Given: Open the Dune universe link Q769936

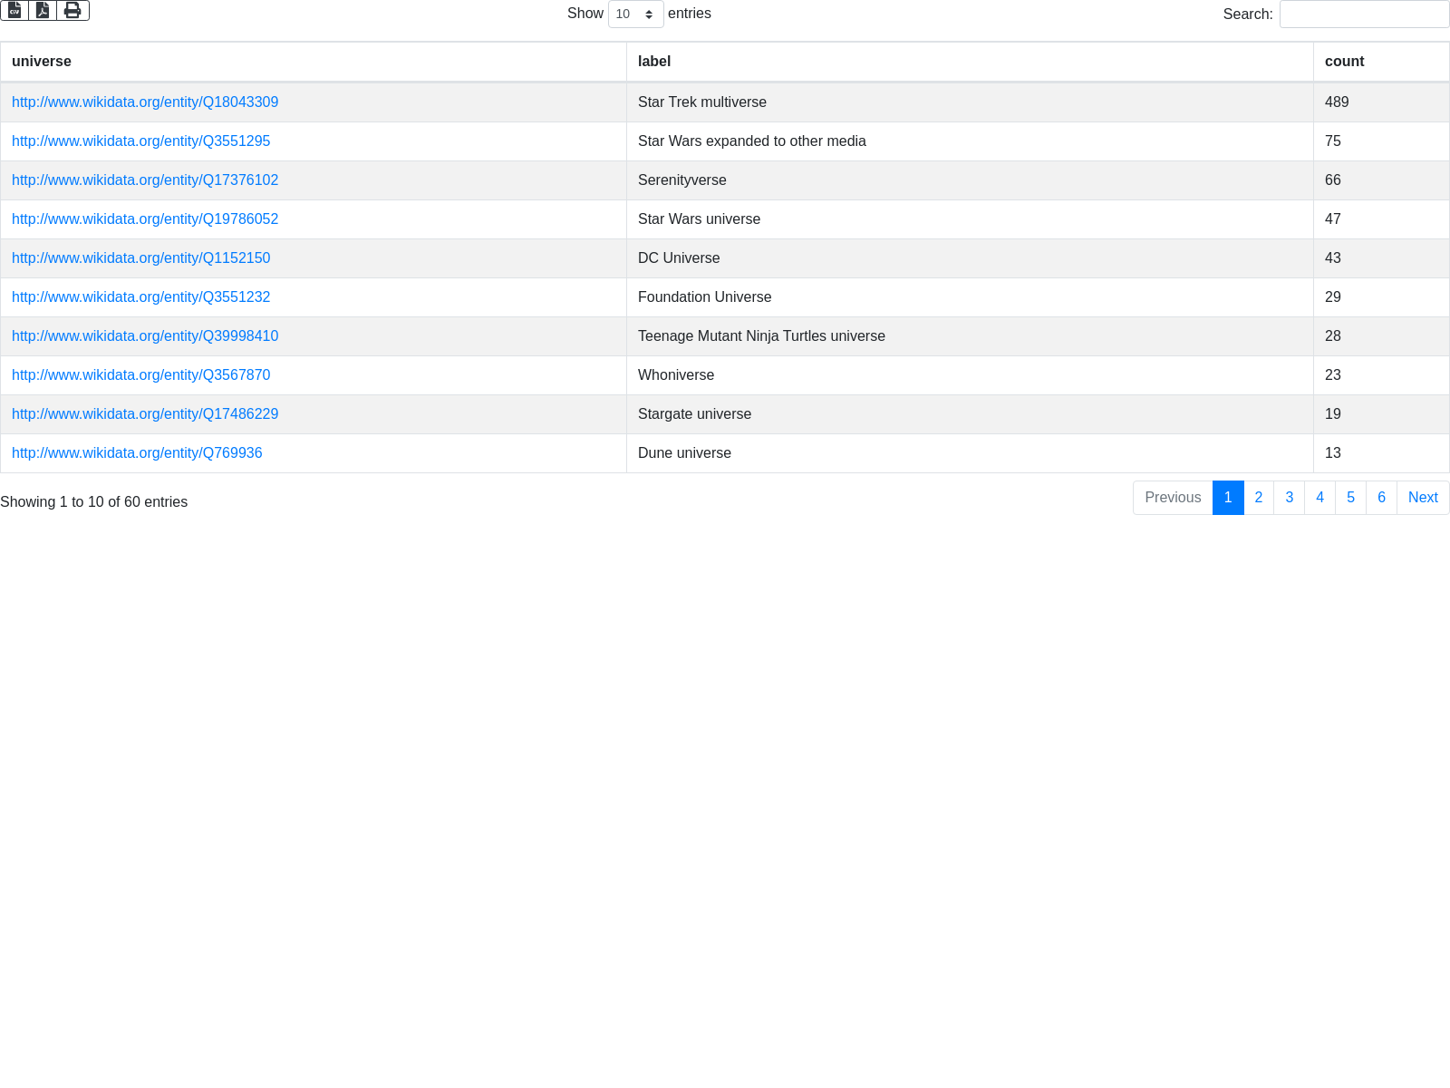Looking at the screenshot, I should (137, 453).
